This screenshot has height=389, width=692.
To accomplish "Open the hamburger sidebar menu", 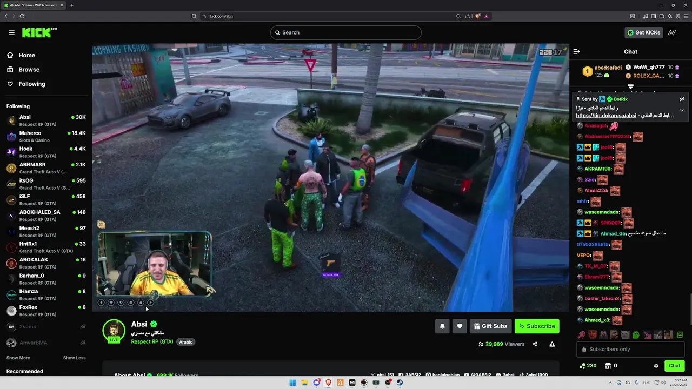I will (x=11, y=32).
